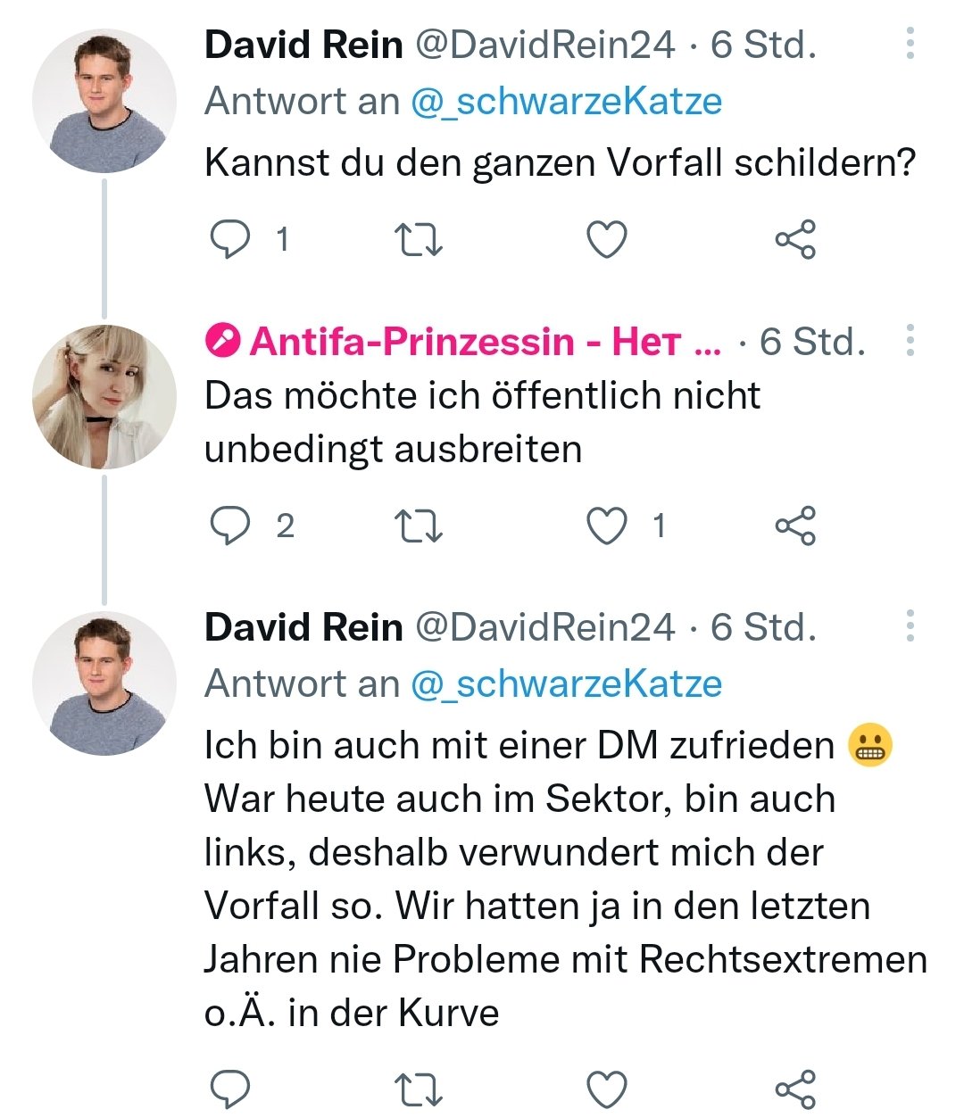Reply to Antifa-Prinzessin's tweet

pos(229,526)
